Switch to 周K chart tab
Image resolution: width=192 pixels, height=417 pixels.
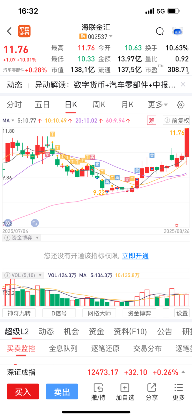pyautogui.click(x=99, y=105)
